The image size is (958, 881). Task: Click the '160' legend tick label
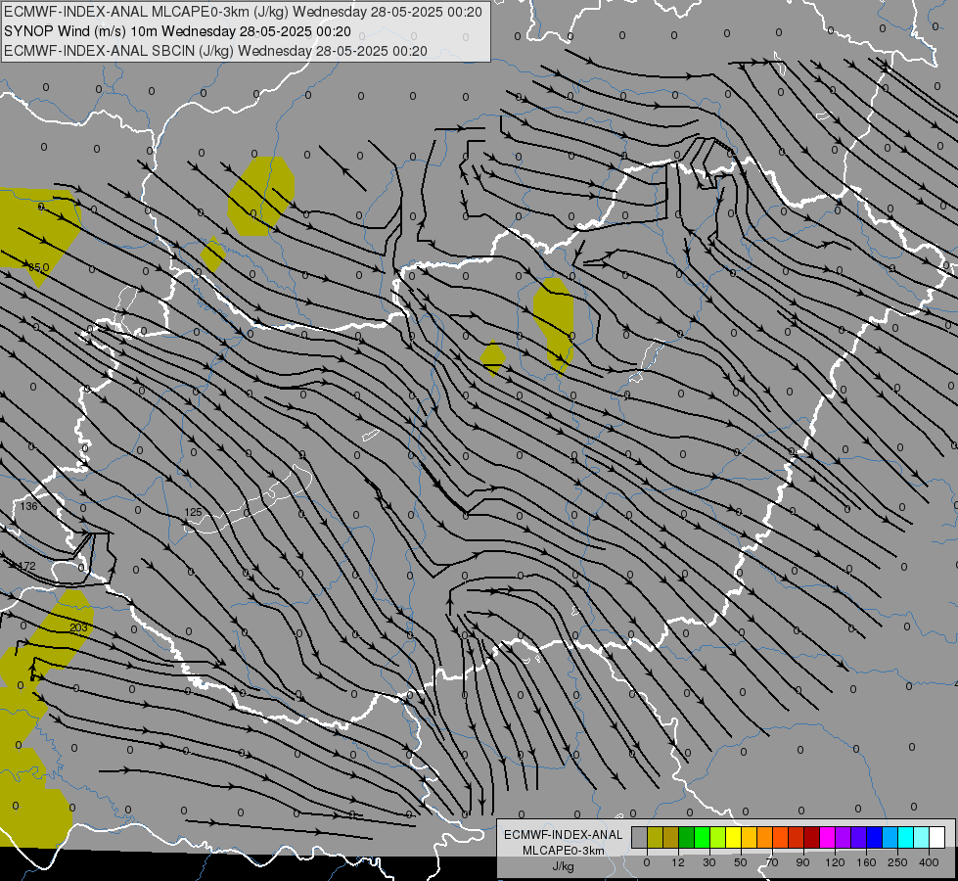point(866,862)
